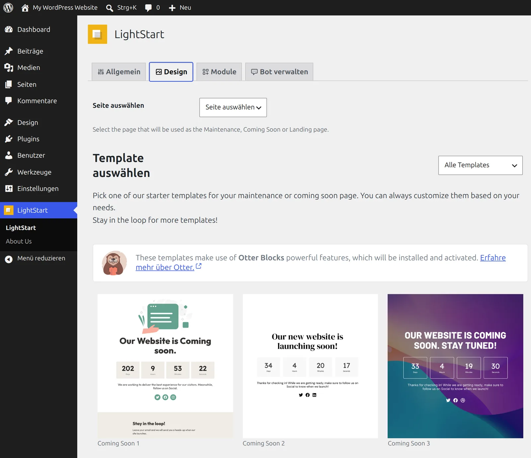
Task: Choose the Coming Soon 2 template thumbnail
Action: pos(310,366)
